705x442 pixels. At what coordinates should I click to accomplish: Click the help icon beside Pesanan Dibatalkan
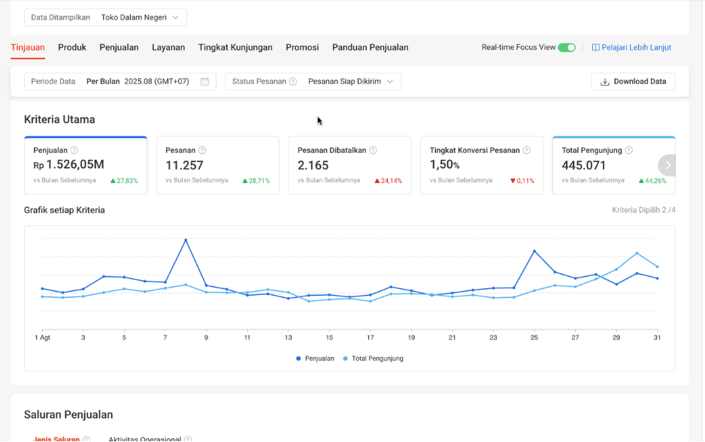point(374,150)
